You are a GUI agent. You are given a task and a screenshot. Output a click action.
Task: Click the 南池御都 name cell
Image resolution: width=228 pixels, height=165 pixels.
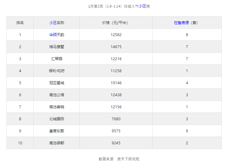pyautogui.click(x=57, y=143)
